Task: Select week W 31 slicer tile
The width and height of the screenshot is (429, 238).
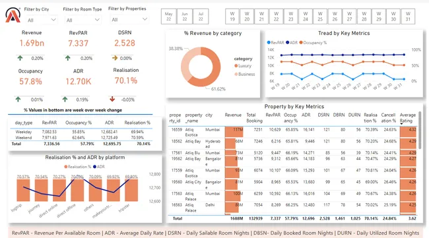Action: point(408,16)
